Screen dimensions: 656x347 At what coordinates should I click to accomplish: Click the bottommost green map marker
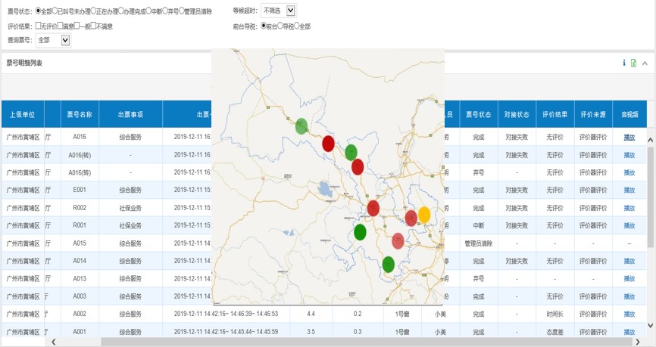(389, 264)
